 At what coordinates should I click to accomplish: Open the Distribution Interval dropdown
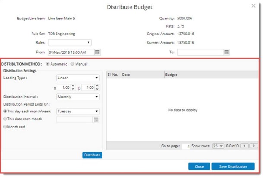(x=78, y=97)
